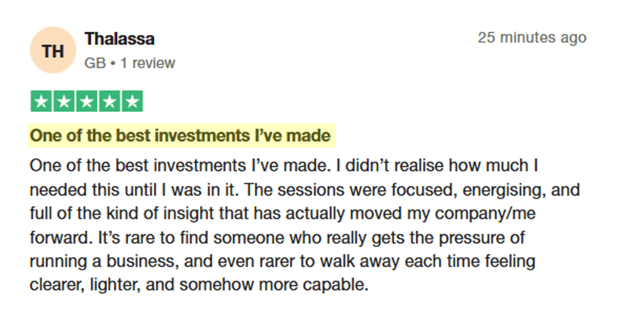Open reviewer profile name Thalassa
The width and height of the screenshot is (619, 326).
[x=120, y=39]
